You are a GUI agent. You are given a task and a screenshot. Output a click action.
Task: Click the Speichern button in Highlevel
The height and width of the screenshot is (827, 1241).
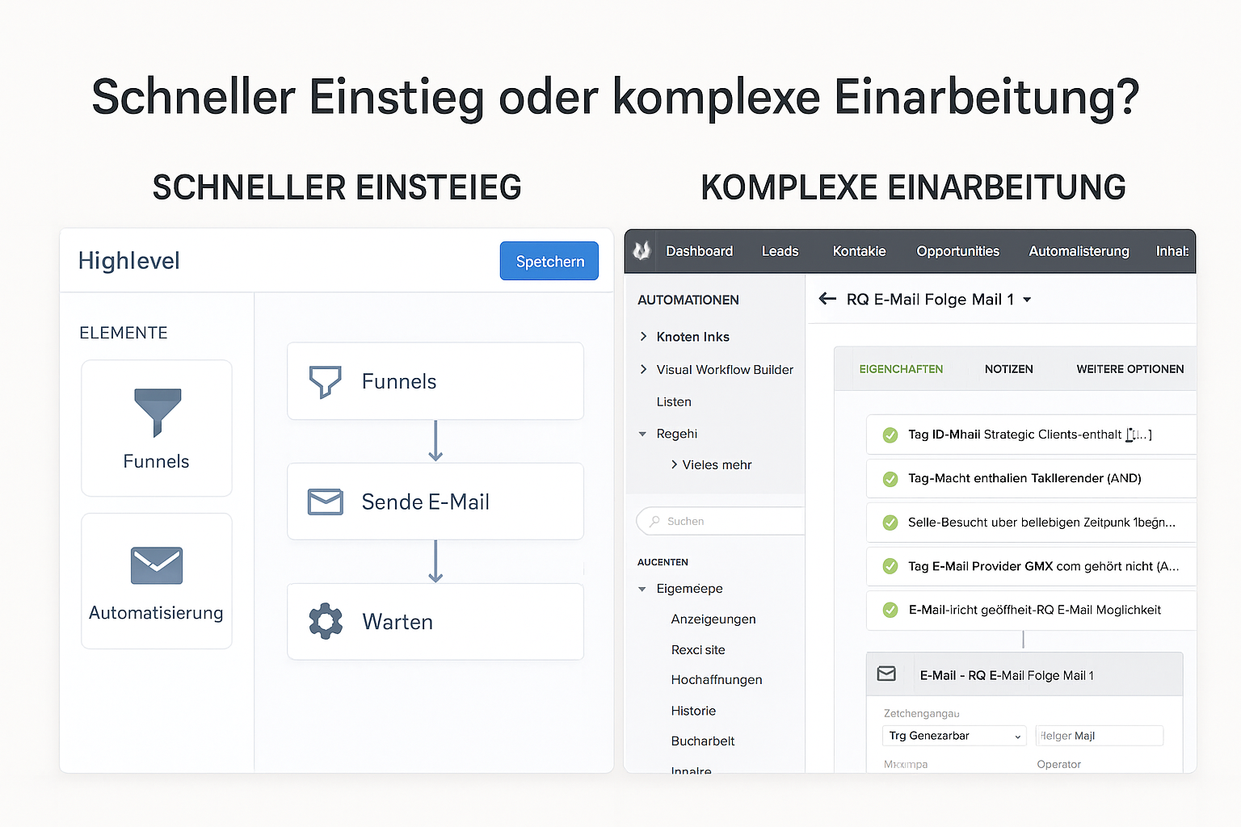(x=549, y=261)
